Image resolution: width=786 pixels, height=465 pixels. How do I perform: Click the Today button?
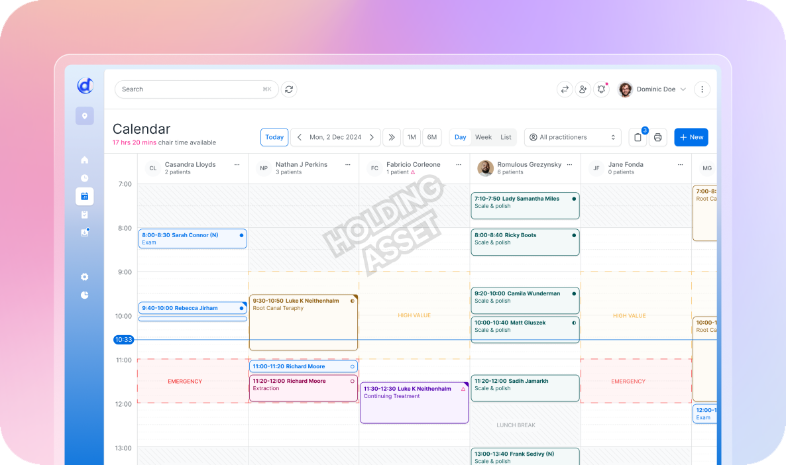pyautogui.click(x=274, y=137)
